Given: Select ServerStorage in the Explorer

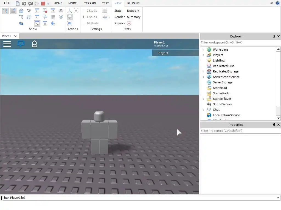Looking at the screenshot, I should click(223, 82).
